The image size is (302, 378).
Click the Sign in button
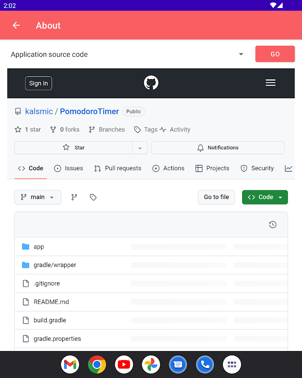pos(38,83)
